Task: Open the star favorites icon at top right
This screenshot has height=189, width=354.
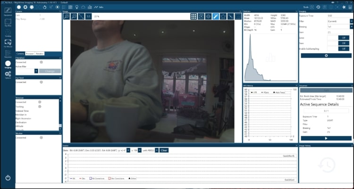Action: pos(344,7)
